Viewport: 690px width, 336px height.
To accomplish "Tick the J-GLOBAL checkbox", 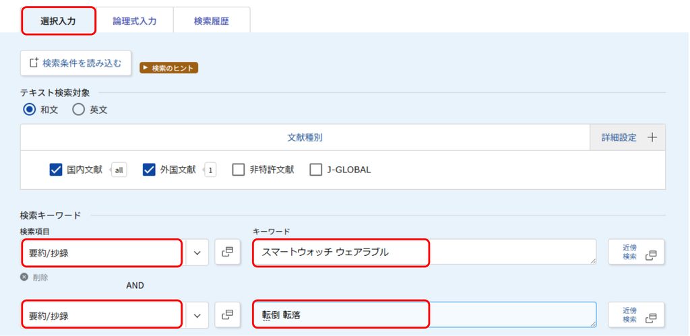I will click(x=315, y=170).
